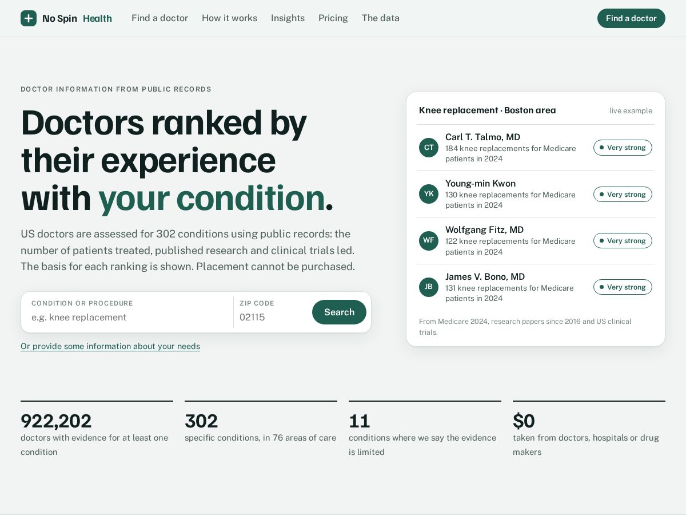
Task: Follow 'Or provide some information about your needs' link
Action: coord(110,346)
